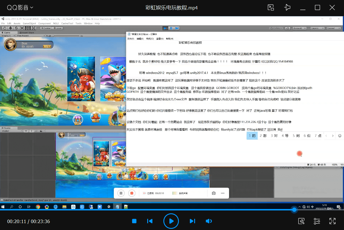Click Unity's Play button in the toolbar

point(165,28)
